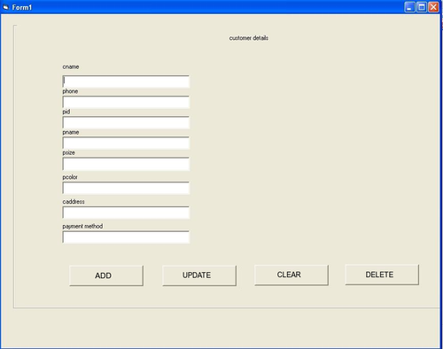Hit the CLEAR button
This screenshot has width=443, height=349.
291,275
